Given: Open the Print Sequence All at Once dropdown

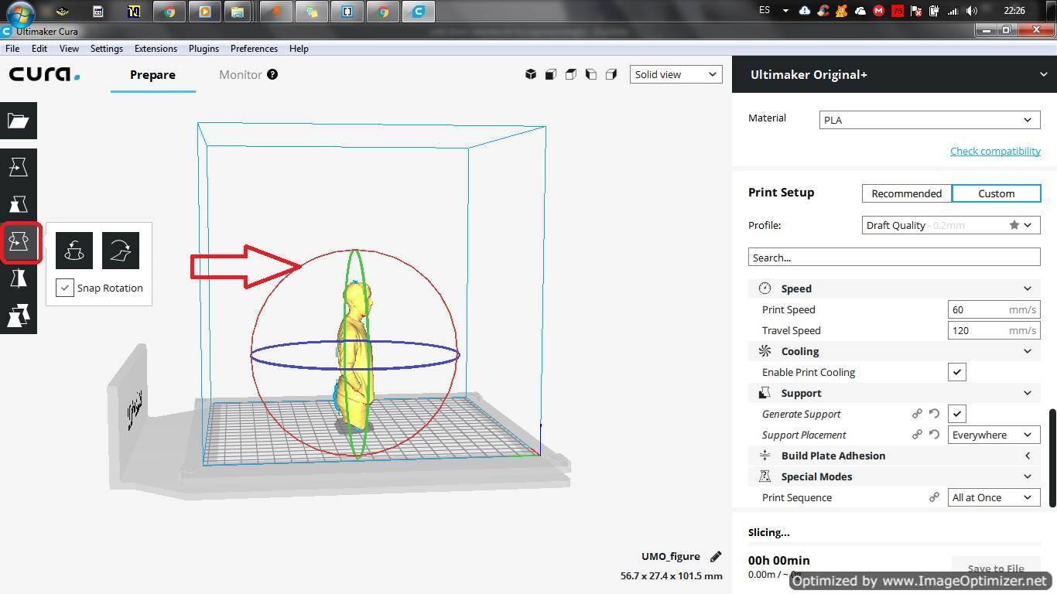Looking at the screenshot, I should click(994, 497).
